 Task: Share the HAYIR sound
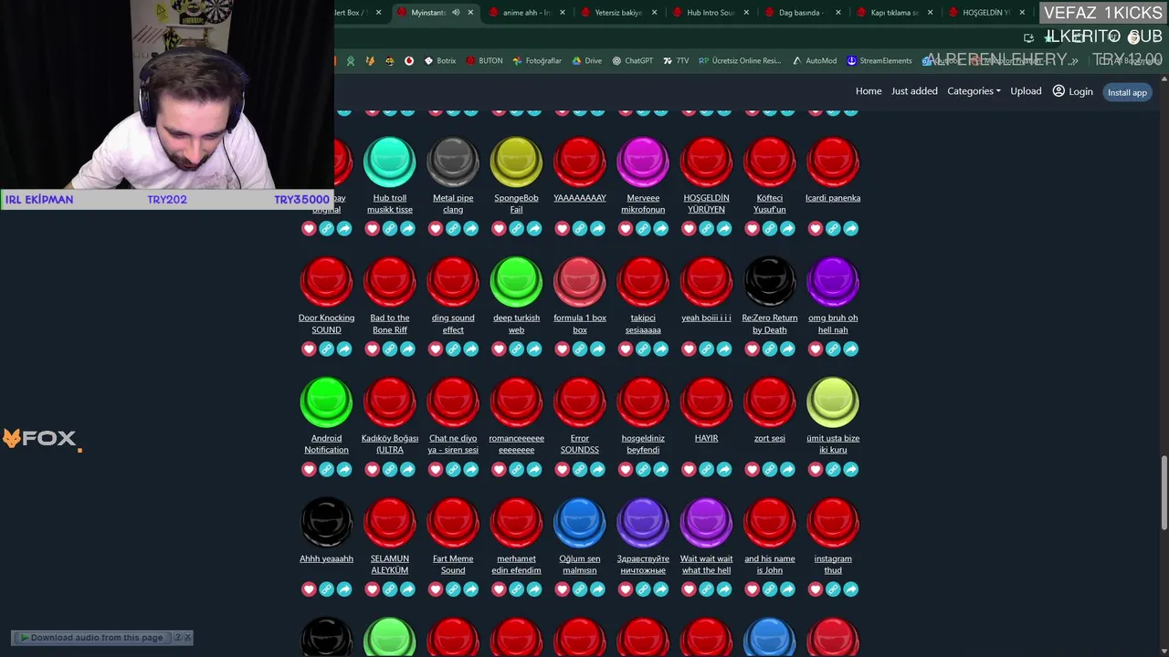tap(724, 470)
